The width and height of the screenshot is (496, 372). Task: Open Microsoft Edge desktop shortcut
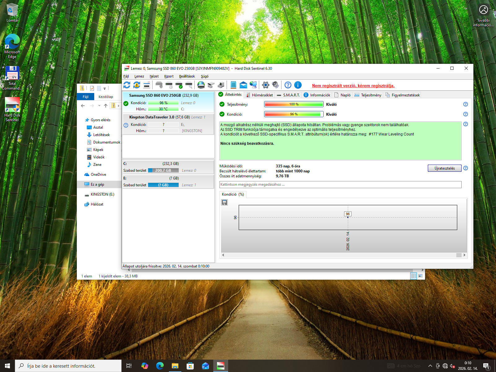(12, 46)
